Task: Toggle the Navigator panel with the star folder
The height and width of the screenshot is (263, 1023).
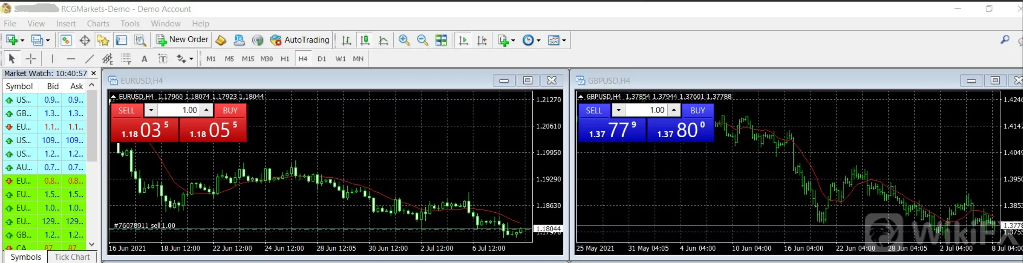Action: [x=103, y=40]
